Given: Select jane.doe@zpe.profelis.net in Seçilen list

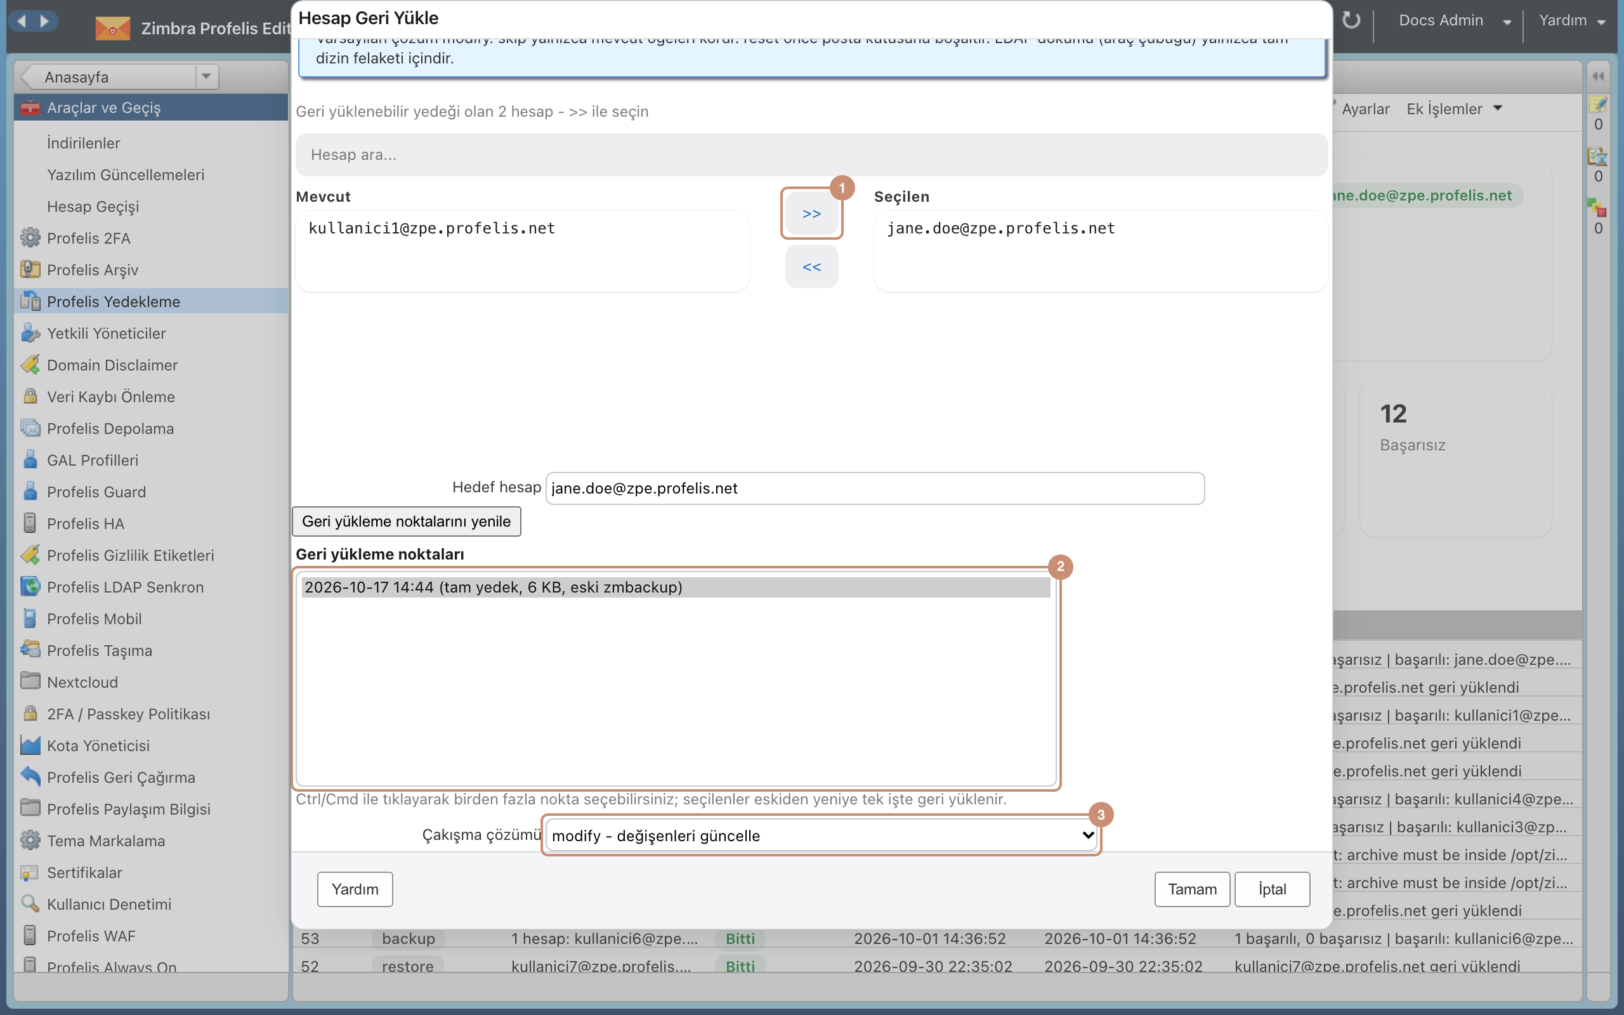Looking at the screenshot, I should pyautogui.click(x=1000, y=228).
